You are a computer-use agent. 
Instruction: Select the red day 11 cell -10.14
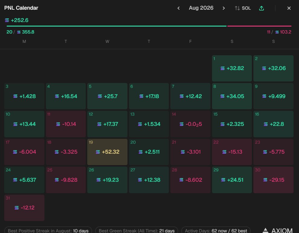[66, 124]
